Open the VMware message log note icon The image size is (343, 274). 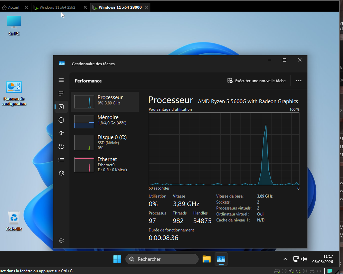[330, 271]
